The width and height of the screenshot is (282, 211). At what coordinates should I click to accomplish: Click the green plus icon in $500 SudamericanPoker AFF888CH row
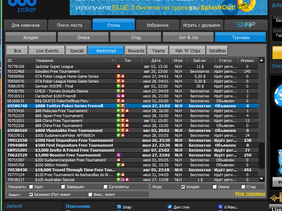(118, 135)
